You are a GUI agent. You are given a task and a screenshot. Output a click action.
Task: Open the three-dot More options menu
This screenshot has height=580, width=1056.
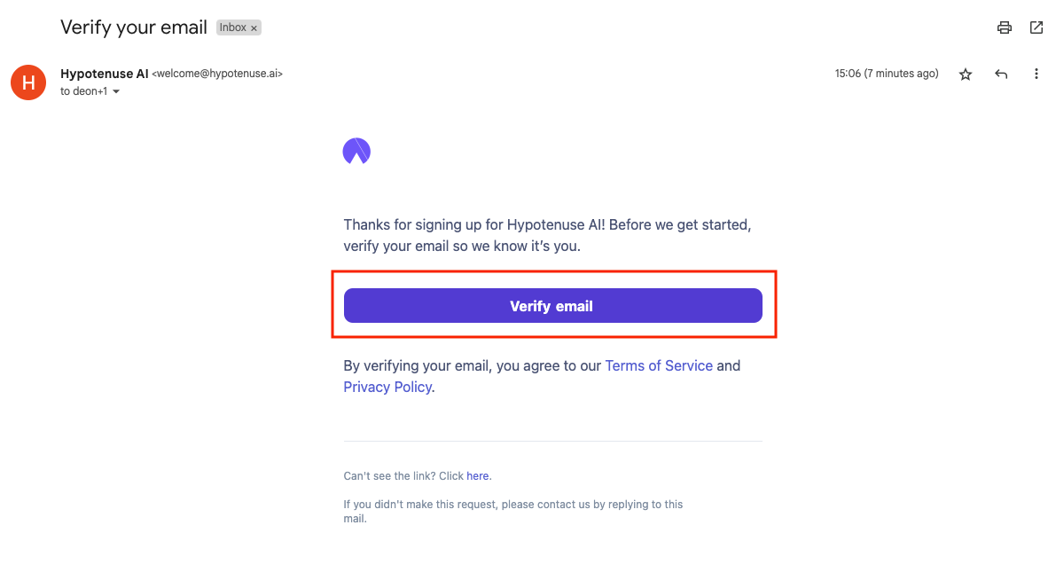(1036, 74)
